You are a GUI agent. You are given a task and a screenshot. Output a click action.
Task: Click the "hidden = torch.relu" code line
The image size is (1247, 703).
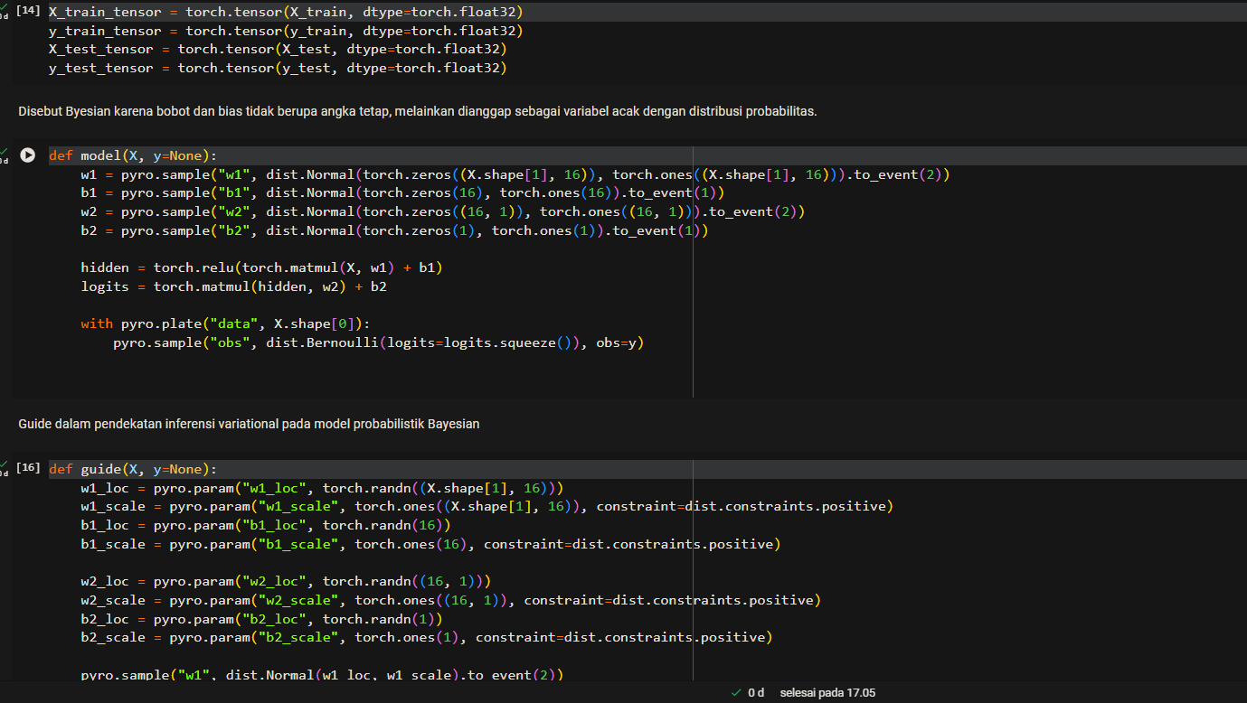(x=260, y=267)
